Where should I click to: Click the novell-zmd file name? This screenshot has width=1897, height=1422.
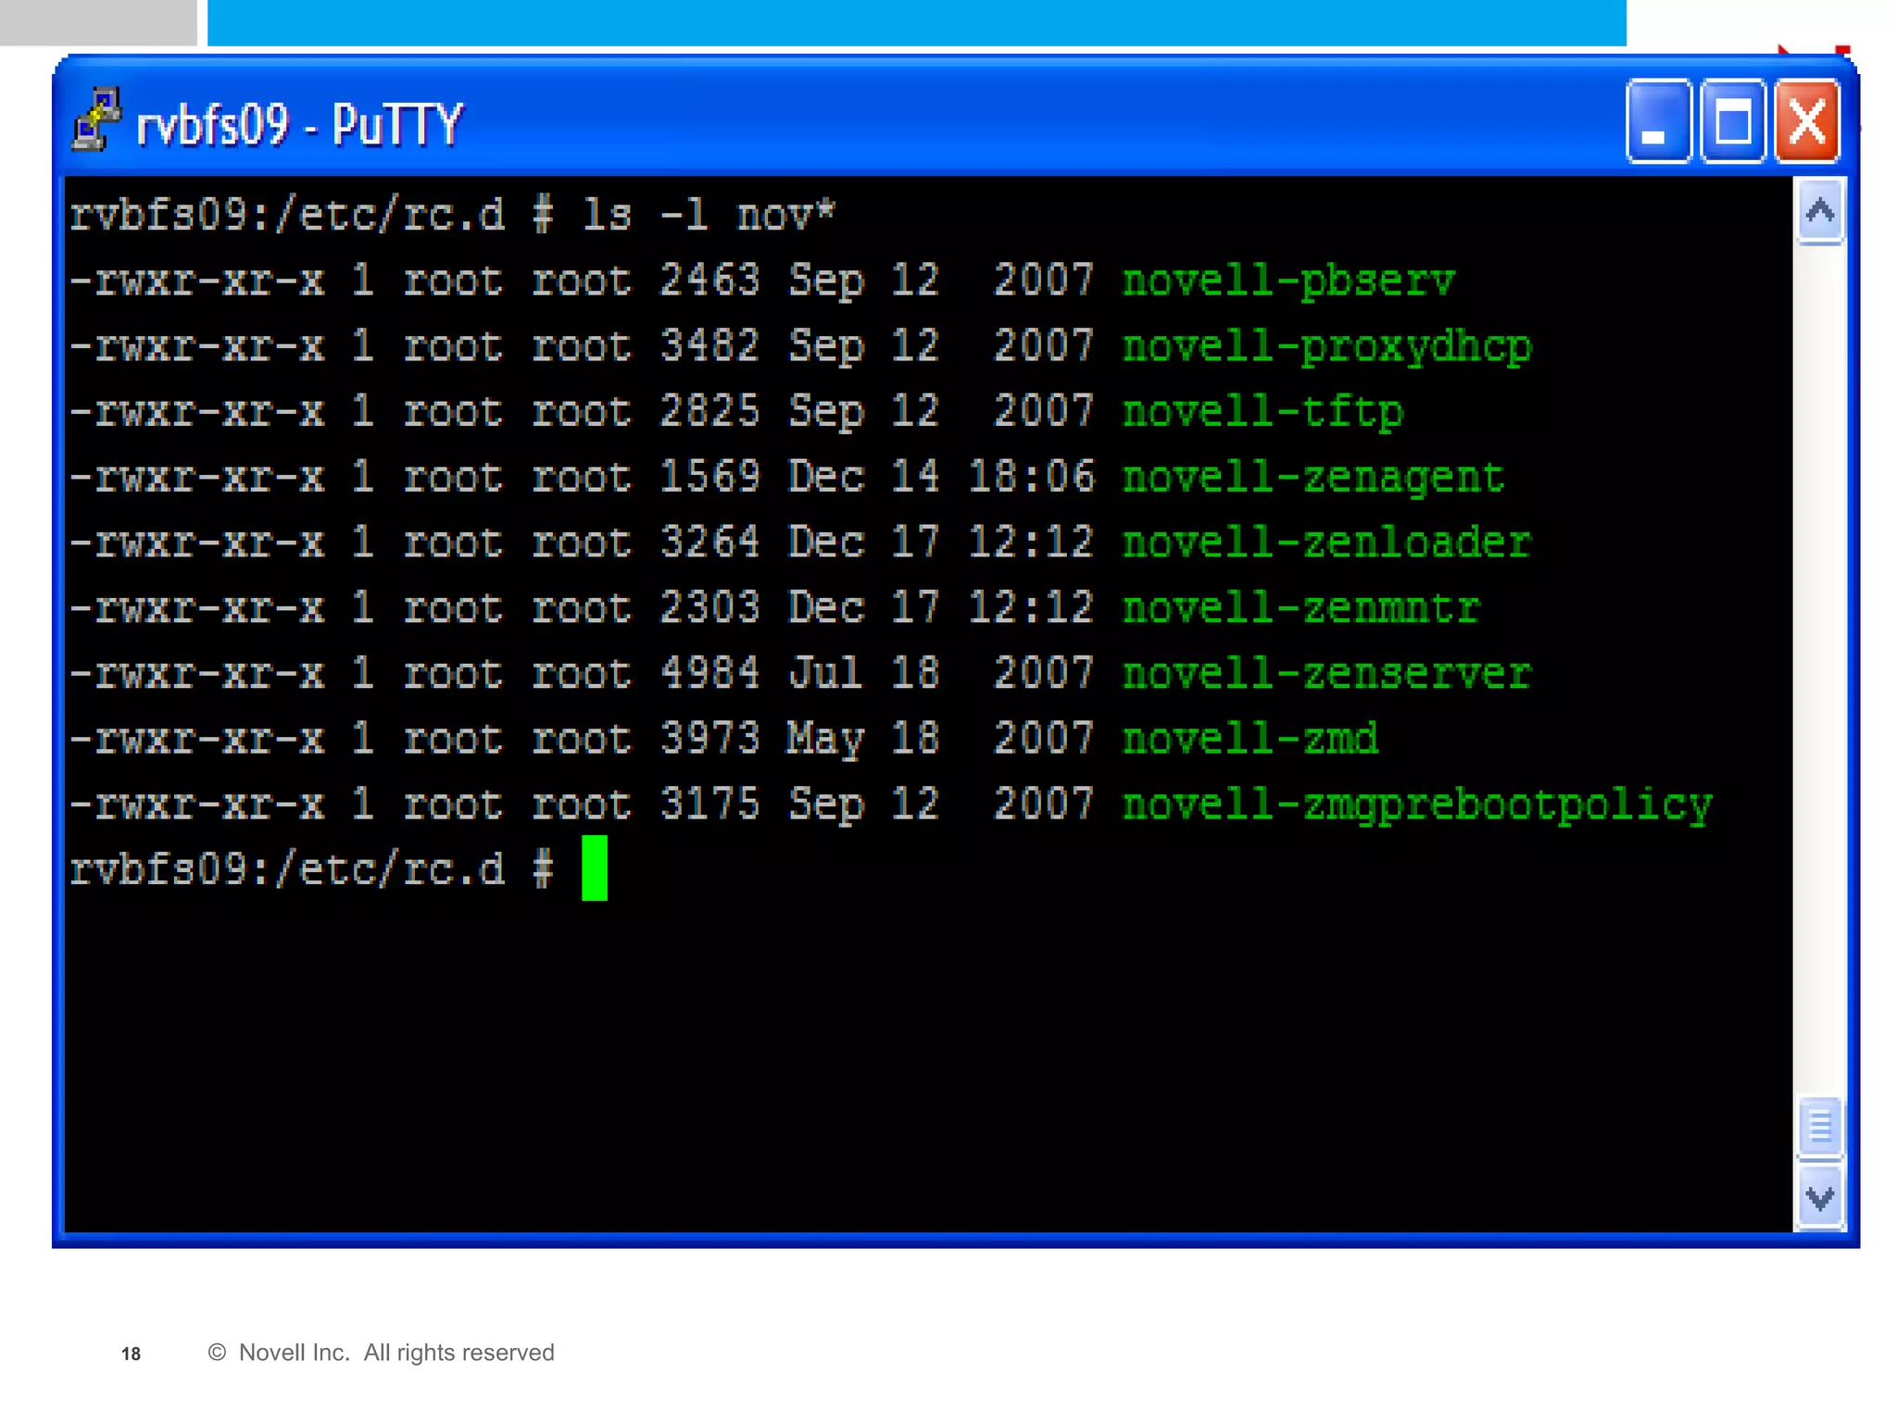click(x=1250, y=739)
